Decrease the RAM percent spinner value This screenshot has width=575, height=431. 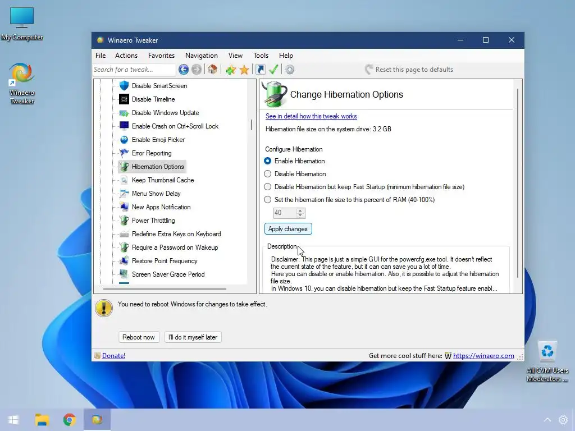click(x=300, y=215)
